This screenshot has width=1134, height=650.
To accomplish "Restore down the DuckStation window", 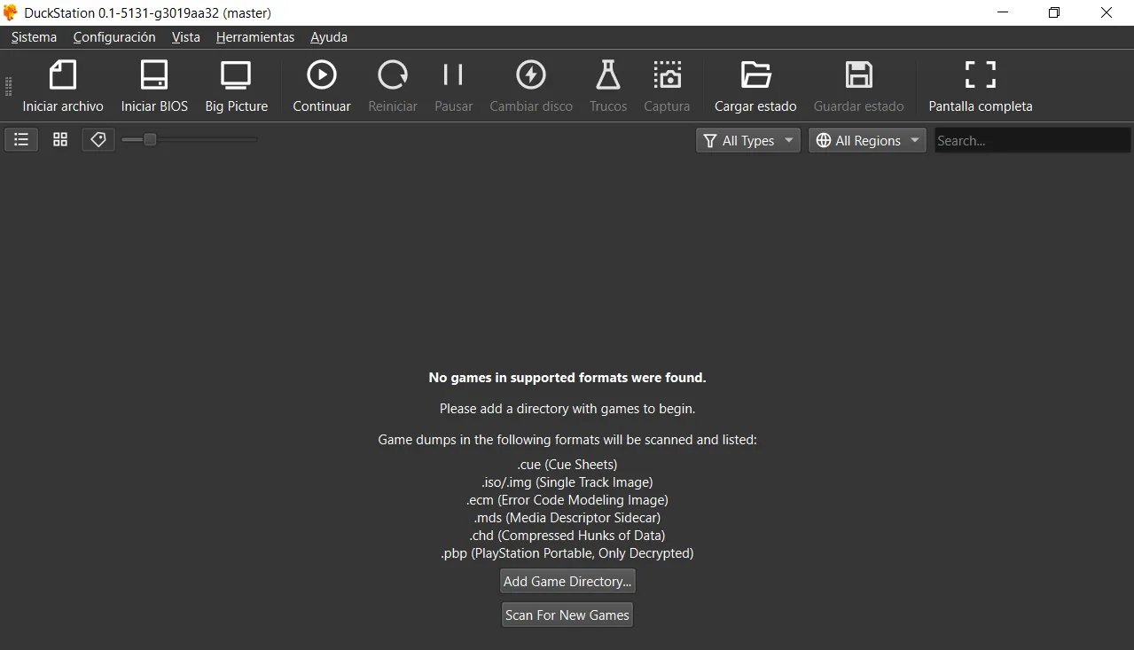I will tap(1054, 12).
